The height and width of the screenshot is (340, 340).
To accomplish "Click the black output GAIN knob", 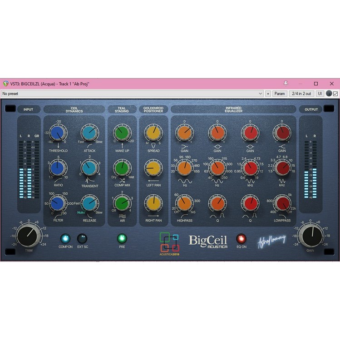I will (310, 236).
